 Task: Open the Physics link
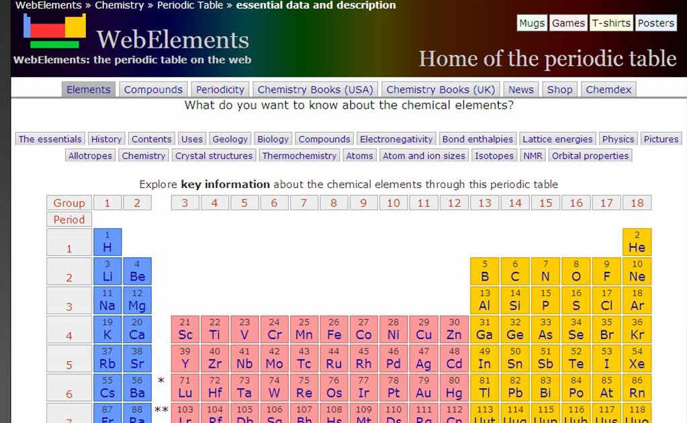pos(618,139)
